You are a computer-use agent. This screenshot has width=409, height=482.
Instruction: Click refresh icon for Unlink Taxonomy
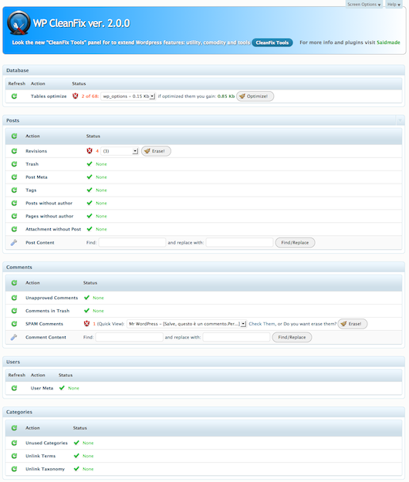pyautogui.click(x=14, y=469)
